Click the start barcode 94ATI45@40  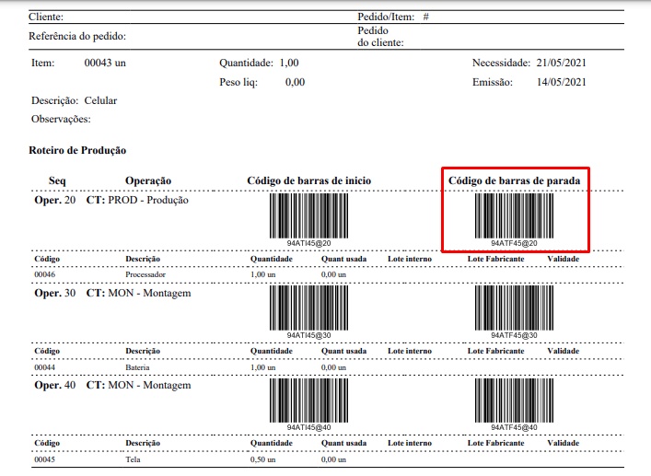click(308, 401)
